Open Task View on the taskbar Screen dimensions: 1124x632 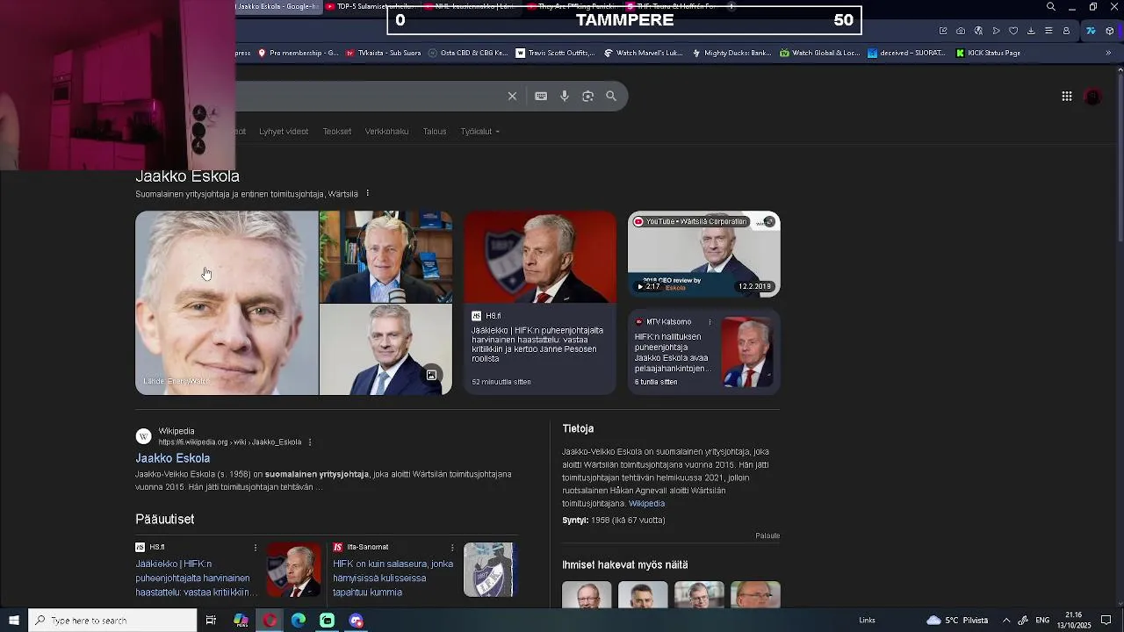click(211, 621)
